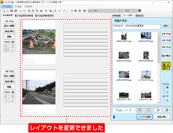Open the MS 明朝 font dropdown
The image size is (173, 133).
pyautogui.click(x=102, y=11)
